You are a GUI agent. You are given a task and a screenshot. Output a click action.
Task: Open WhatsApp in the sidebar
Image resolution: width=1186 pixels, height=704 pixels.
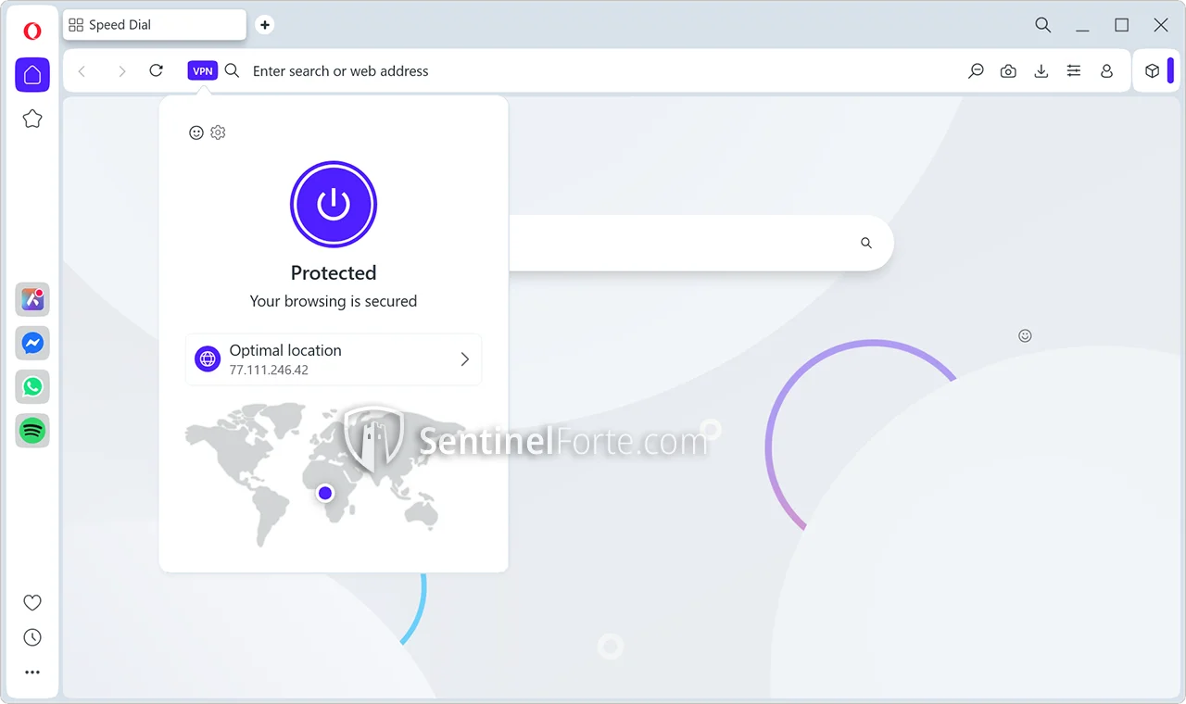tap(32, 386)
